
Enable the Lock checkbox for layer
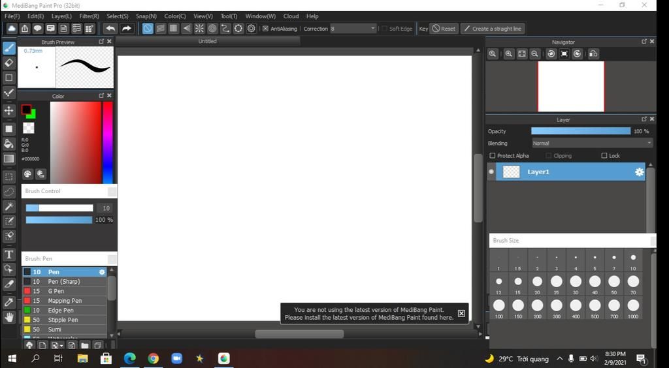coord(604,156)
